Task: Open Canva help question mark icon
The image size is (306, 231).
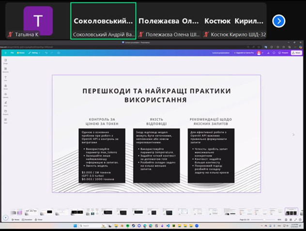Action: (300, 219)
